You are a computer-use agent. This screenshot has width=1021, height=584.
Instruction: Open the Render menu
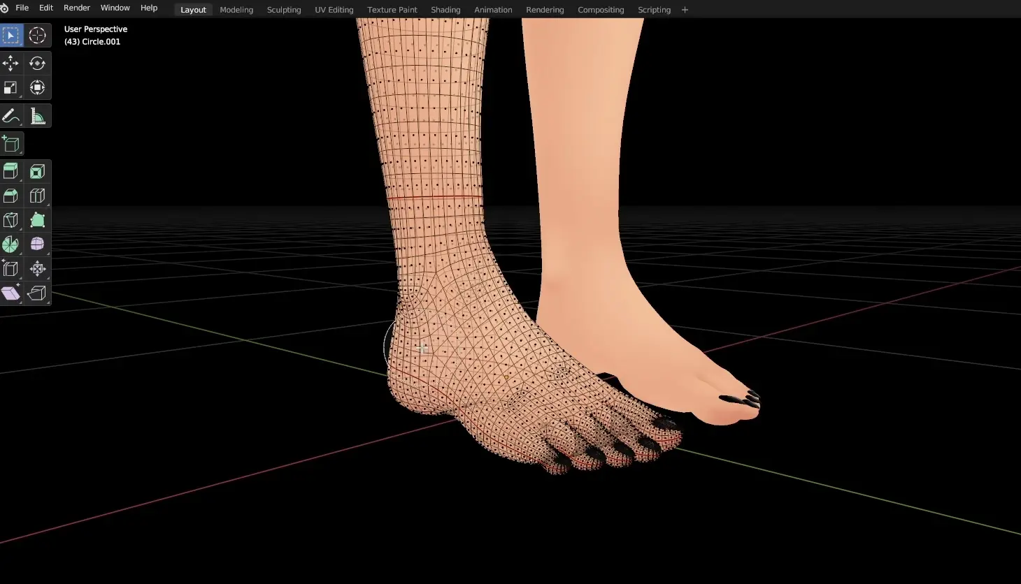(77, 8)
